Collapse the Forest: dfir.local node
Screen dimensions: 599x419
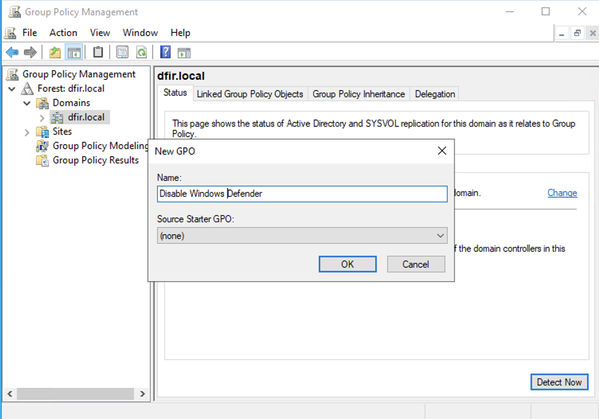tap(12, 89)
